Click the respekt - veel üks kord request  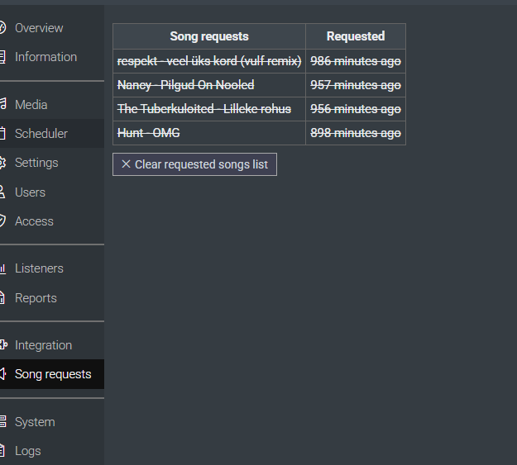(x=209, y=61)
